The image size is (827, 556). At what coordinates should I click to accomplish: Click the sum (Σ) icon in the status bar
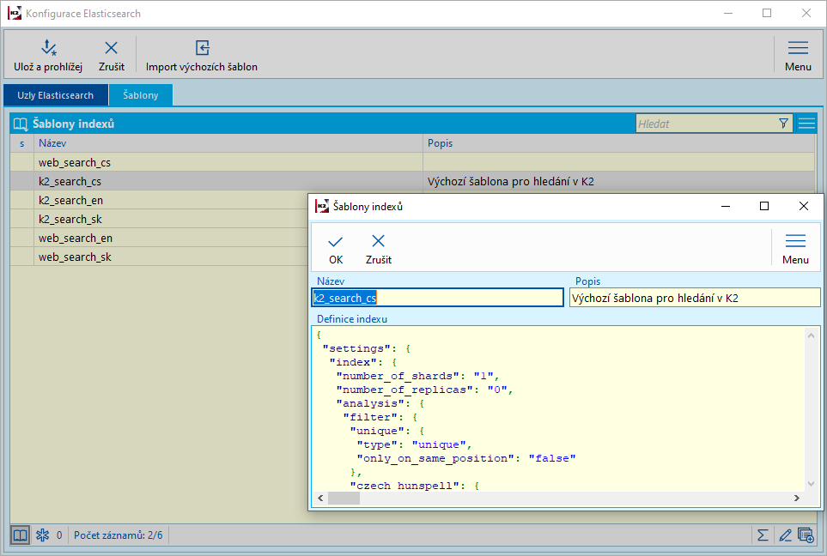(762, 535)
